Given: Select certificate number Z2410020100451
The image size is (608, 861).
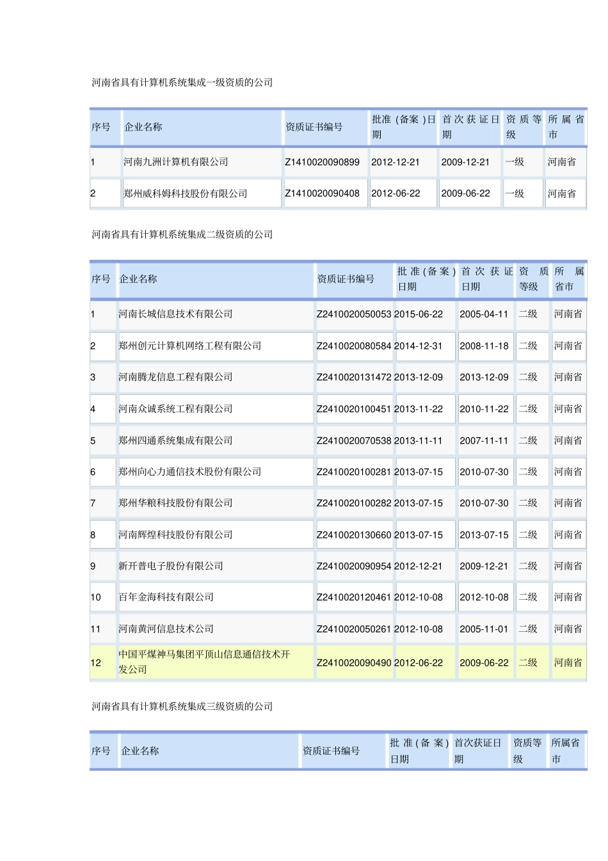Looking at the screenshot, I should 354,409.
